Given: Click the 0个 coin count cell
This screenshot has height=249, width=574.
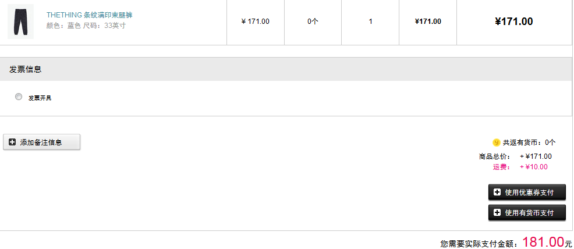Looking at the screenshot, I should tap(313, 22).
